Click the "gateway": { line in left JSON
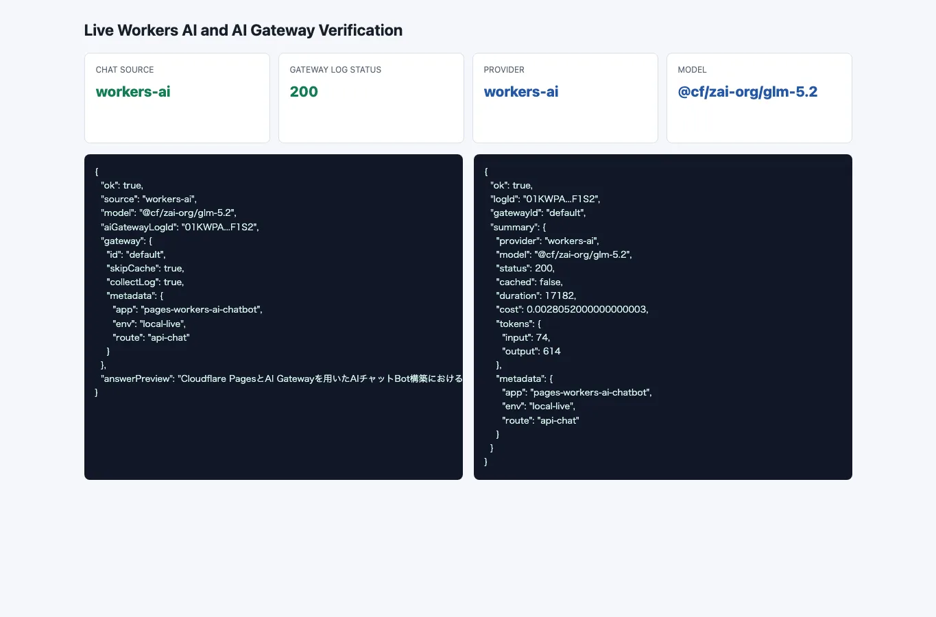Image resolution: width=936 pixels, height=617 pixels. pyautogui.click(x=127, y=241)
